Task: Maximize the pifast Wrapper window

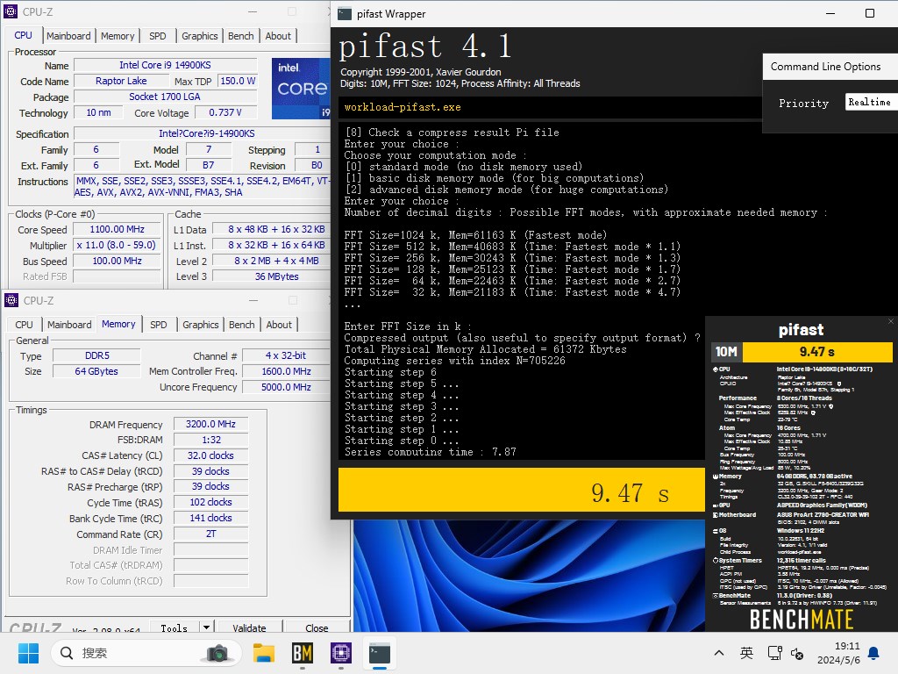Action: coord(869,13)
